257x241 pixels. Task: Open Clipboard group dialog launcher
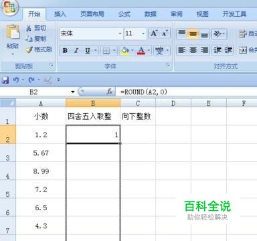tap(52, 65)
